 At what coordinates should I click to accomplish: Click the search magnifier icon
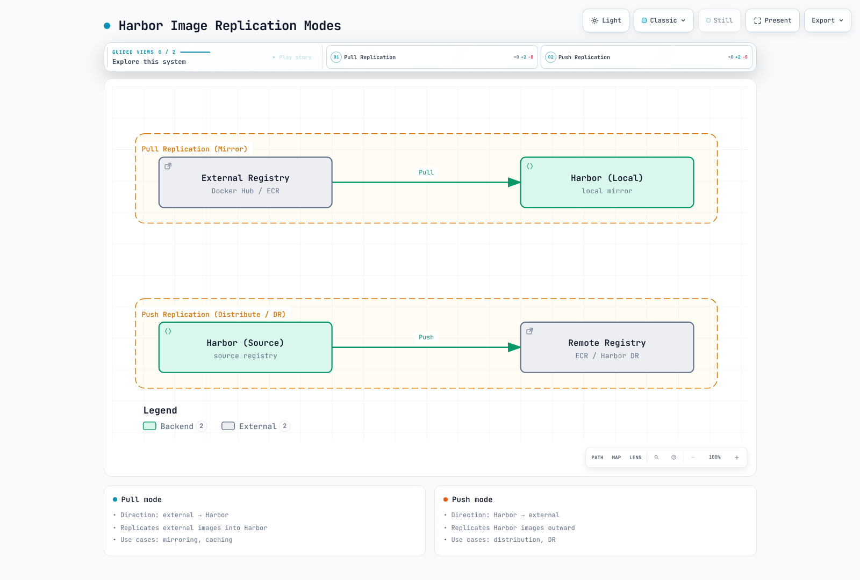point(656,458)
